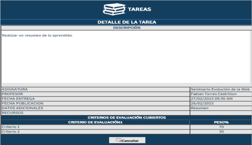Click the stacked books Tareas icon
Screen dimensions: 252x145
114,9
